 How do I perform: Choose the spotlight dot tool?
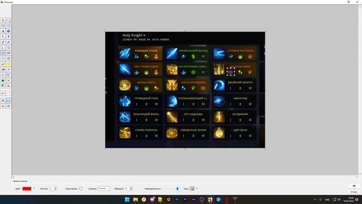(x=8, y=80)
